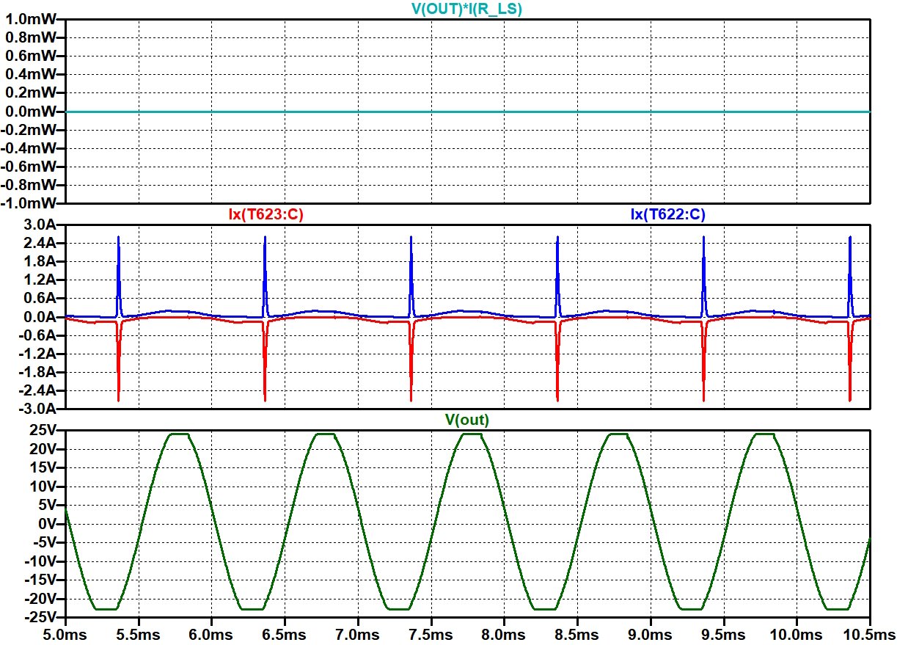The image size is (897, 645).
Task: Click the green V(out) trace label
Action: click(467, 420)
